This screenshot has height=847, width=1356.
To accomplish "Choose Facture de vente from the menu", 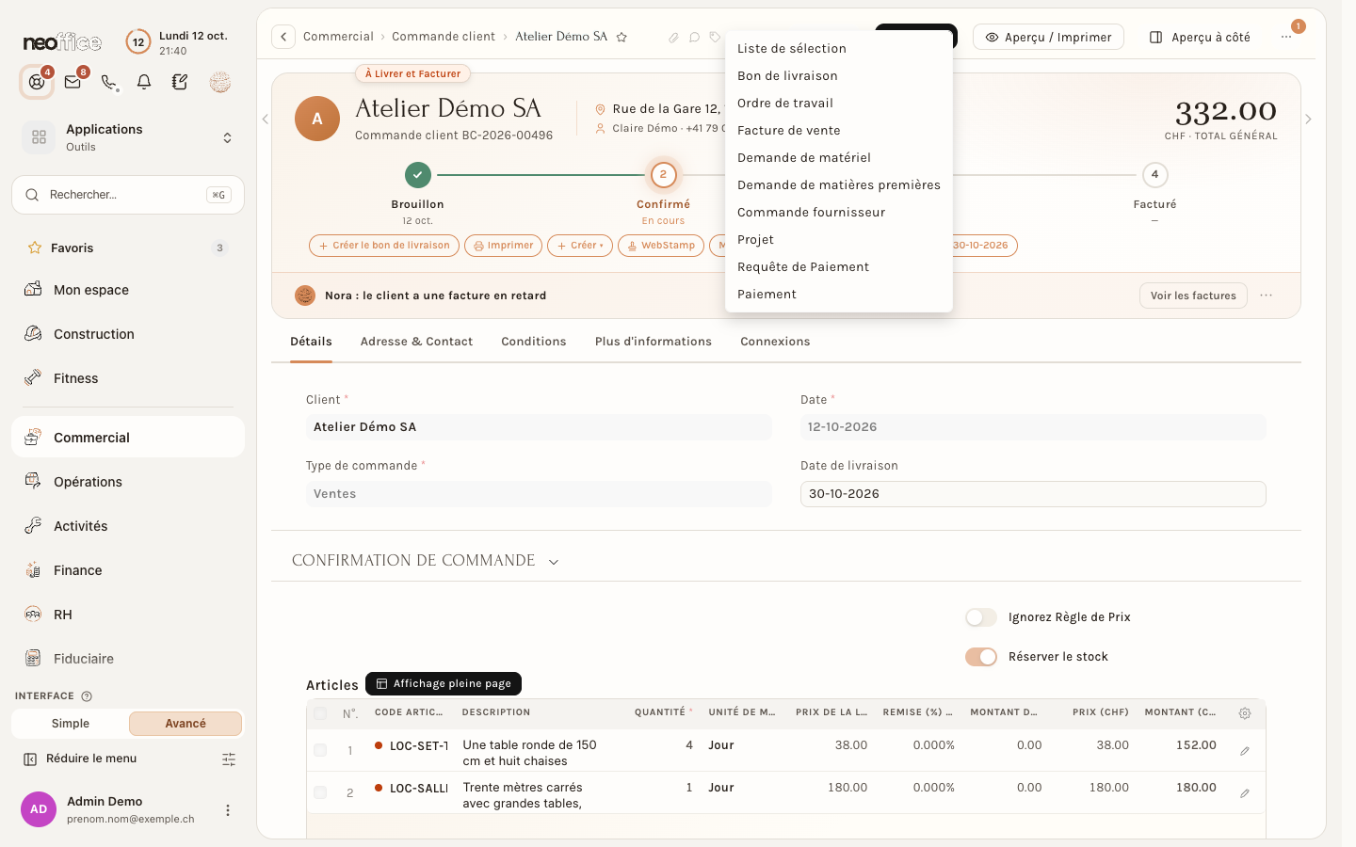I will coord(839,131).
